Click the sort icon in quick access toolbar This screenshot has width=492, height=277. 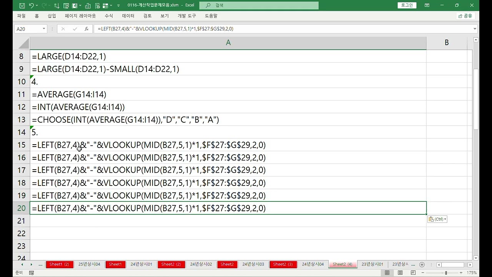click(x=57, y=5)
